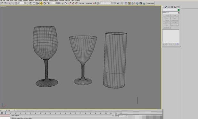Click the UVW Map modifier button
The height and width of the screenshot is (119, 198).
[x=175, y=23]
